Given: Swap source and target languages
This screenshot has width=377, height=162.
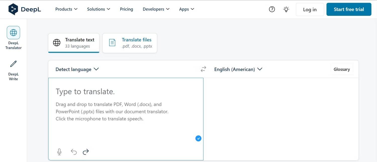Looking at the screenshot, I should 203,69.
